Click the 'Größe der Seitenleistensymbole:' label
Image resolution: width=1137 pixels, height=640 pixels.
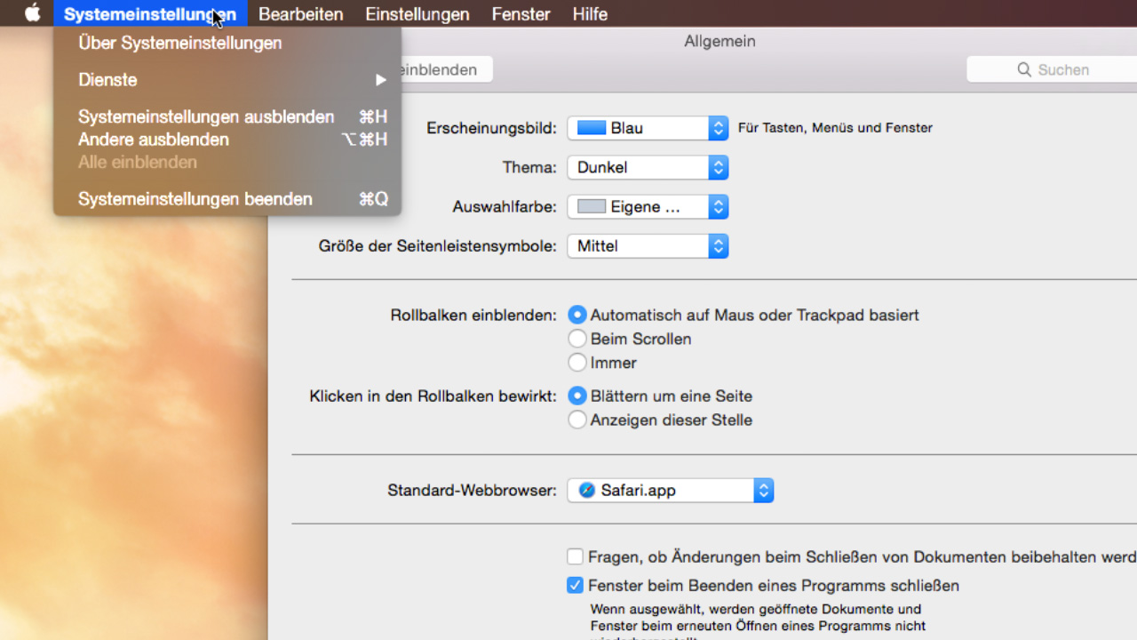(438, 246)
